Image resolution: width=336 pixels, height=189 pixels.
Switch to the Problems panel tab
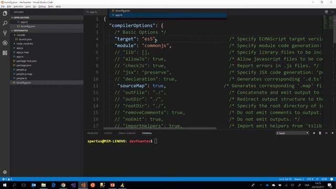(92, 133)
